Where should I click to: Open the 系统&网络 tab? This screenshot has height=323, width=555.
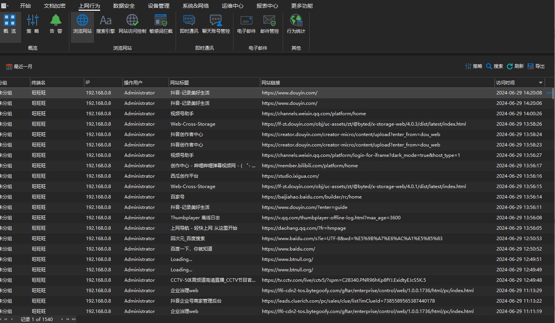pos(196,6)
